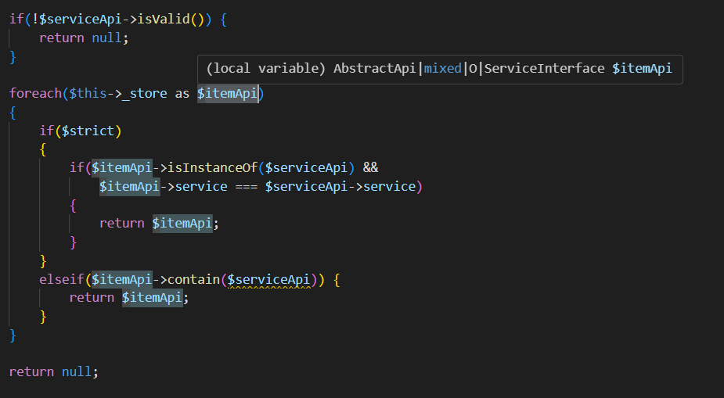Click $itemApi inside the hover tooltip
The image size is (724, 398).
click(642, 69)
